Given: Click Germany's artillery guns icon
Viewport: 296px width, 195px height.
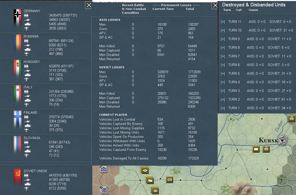Looking at the screenshot, I should point(27,20).
